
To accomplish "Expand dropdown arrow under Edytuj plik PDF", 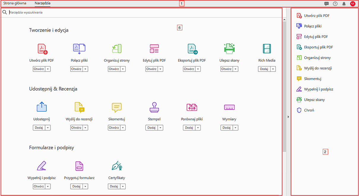I will click(x=161, y=69).
